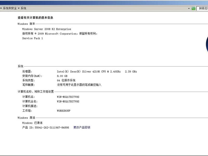Screen dimensions: 208x156
Task: Click the product ID 55041-262-3111967-84898
Action: pyautogui.click(x=52, y=127)
